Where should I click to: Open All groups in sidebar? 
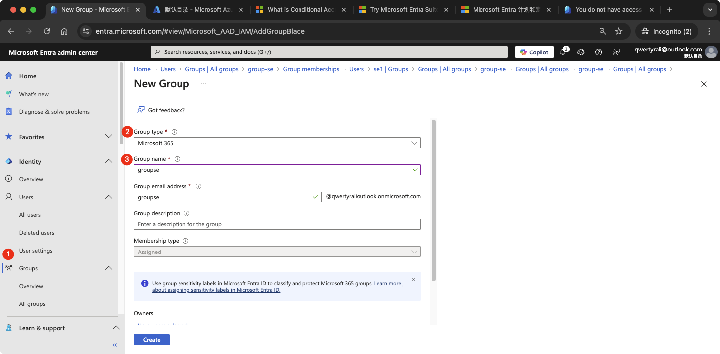pos(32,304)
